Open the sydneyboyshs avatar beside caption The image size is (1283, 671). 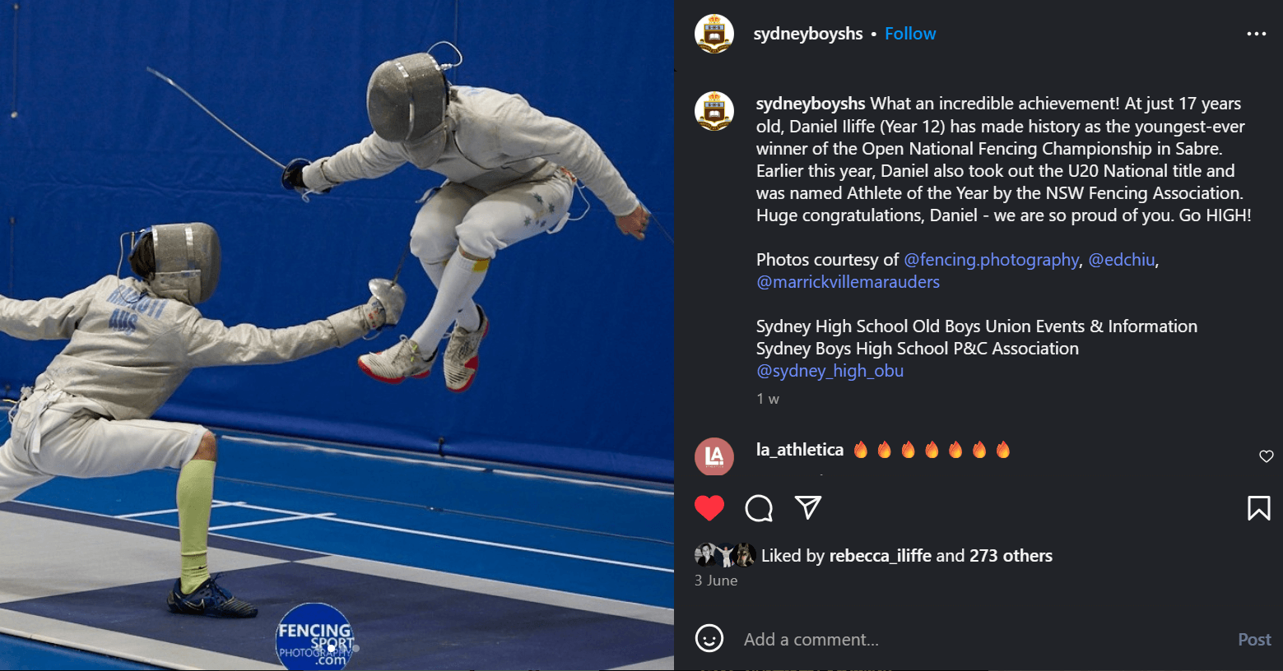tap(714, 111)
